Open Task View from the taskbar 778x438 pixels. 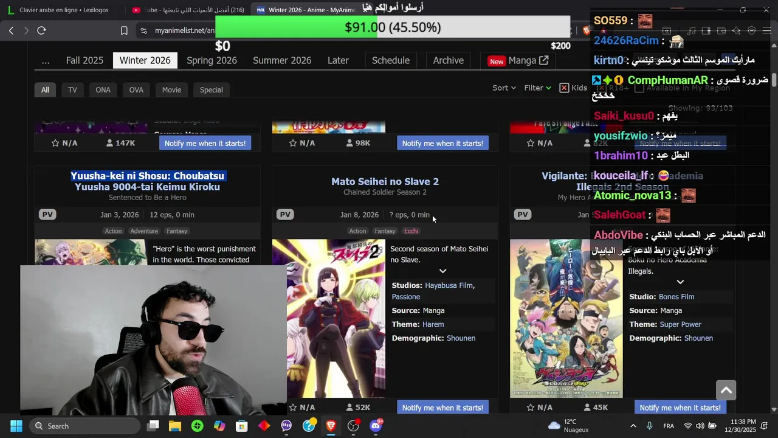pos(153,426)
